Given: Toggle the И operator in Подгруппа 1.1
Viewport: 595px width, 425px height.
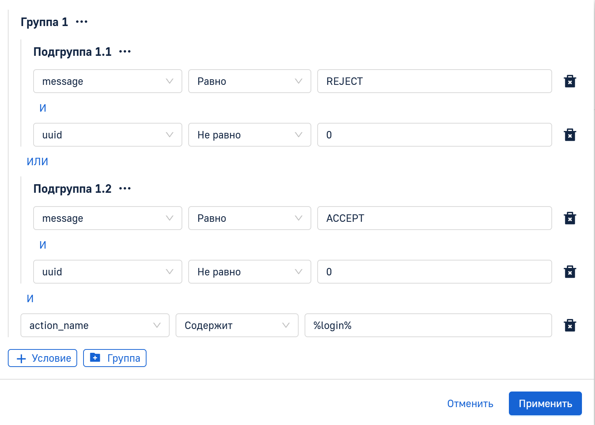Looking at the screenshot, I should (43, 108).
